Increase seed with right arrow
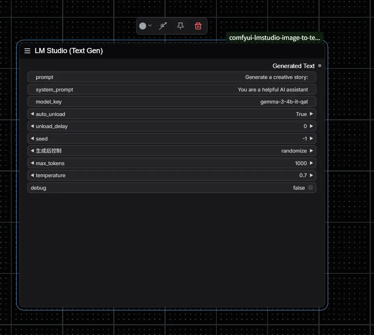The height and width of the screenshot is (335, 374). [x=311, y=139]
